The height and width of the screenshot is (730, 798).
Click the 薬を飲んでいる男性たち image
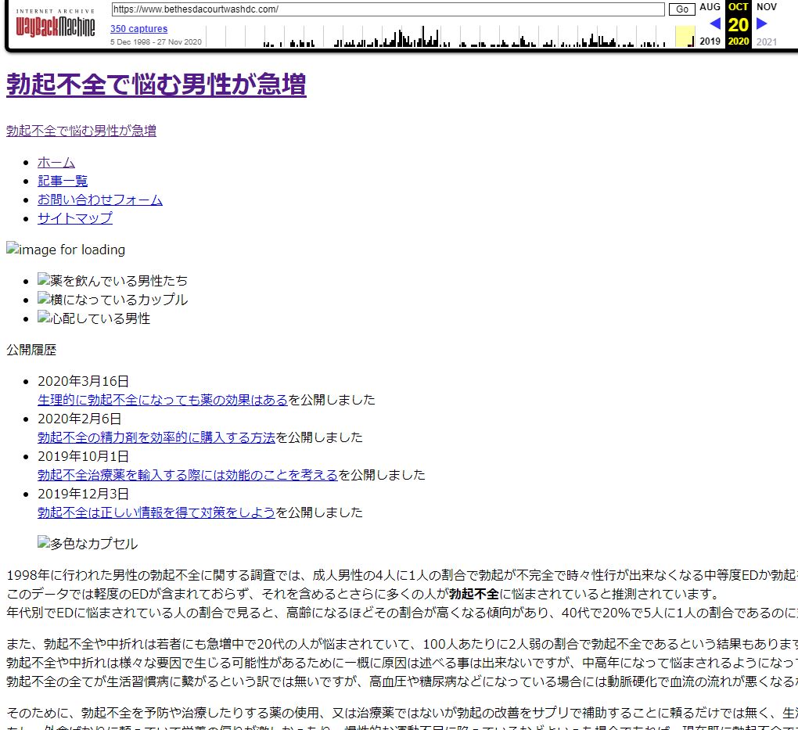pos(113,280)
